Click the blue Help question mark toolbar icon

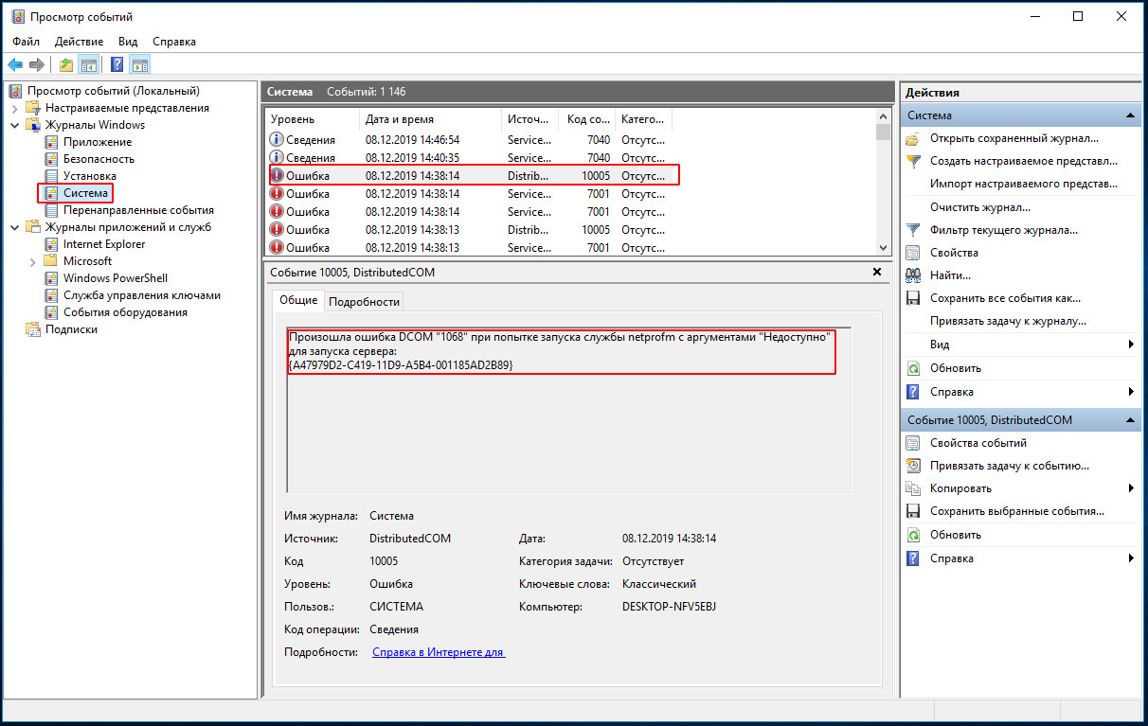[x=117, y=64]
